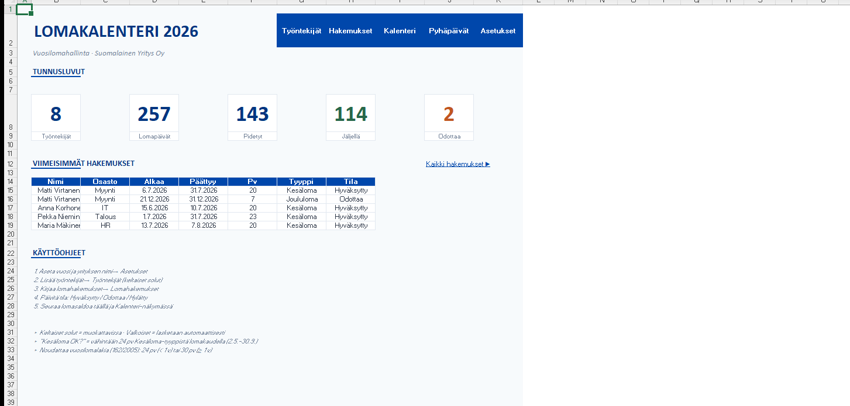The image size is (850, 406).
Task: Click the 8 Työntekijät figure
Action: (x=56, y=114)
